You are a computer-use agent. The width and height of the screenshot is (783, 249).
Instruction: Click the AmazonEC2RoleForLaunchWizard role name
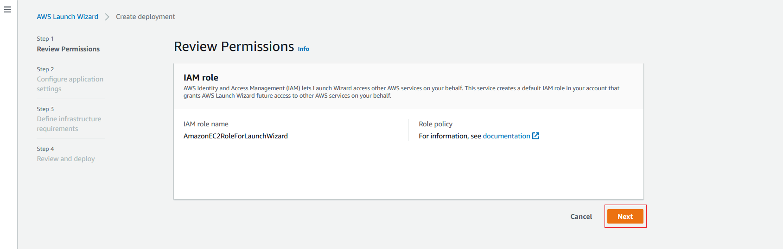coord(236,136)
